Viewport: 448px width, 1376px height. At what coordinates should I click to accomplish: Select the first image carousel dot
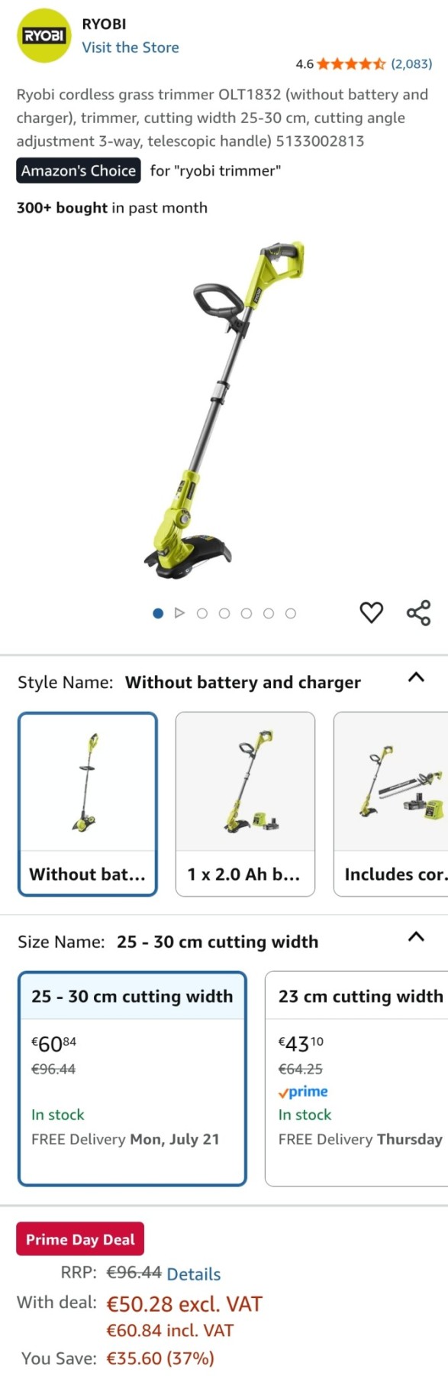point(158,613)
